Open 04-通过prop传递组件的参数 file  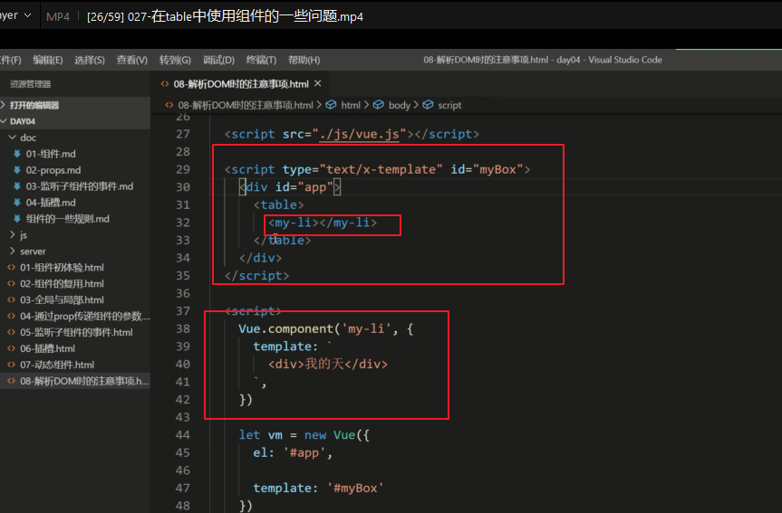tap(85, 316)
